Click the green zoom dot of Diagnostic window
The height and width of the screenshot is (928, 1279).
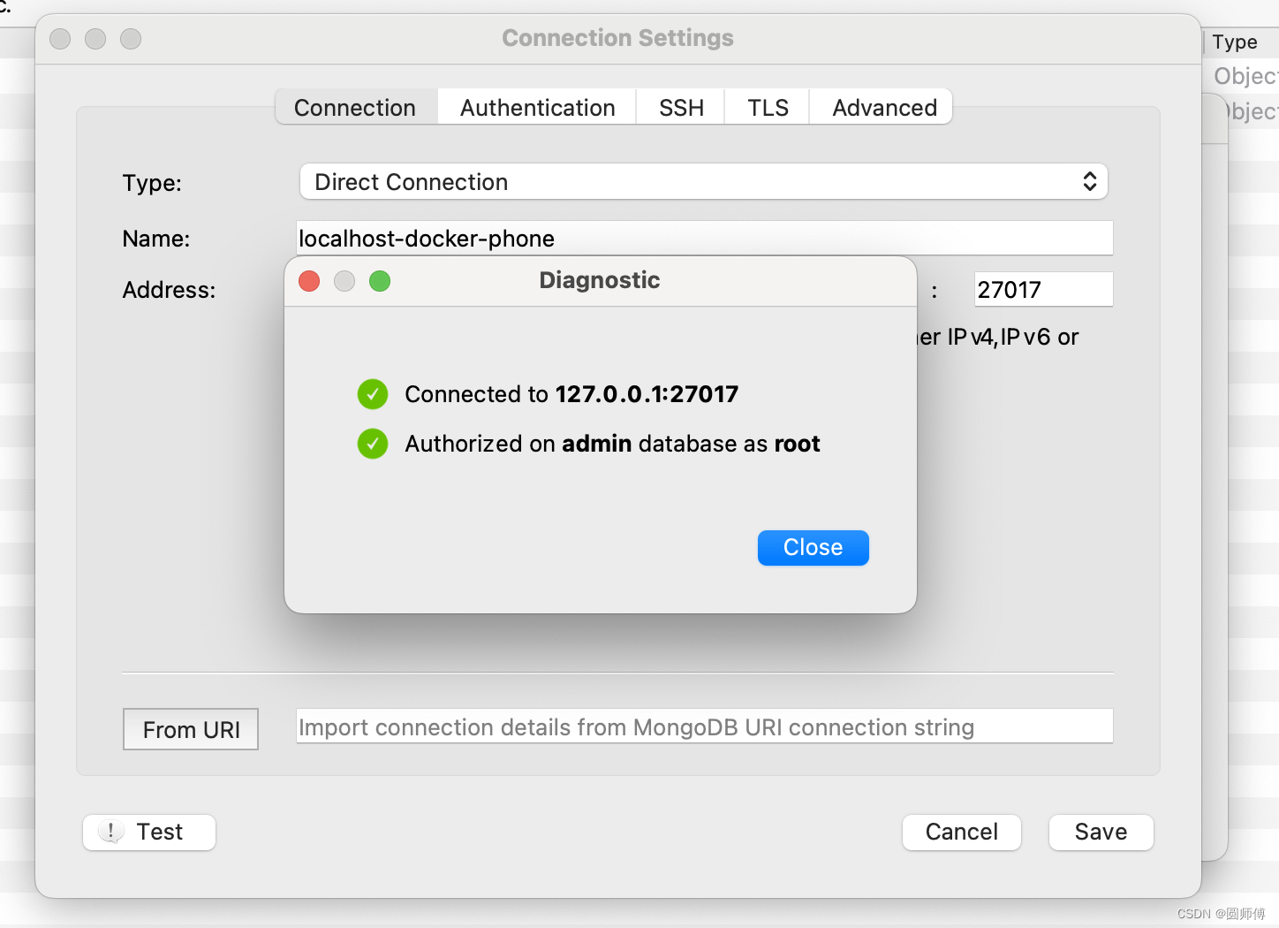tap(380, 281)
